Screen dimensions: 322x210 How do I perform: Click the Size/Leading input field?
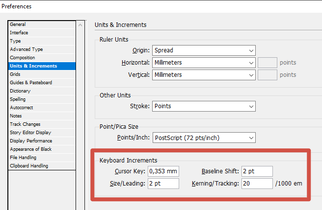coord(163,184)
